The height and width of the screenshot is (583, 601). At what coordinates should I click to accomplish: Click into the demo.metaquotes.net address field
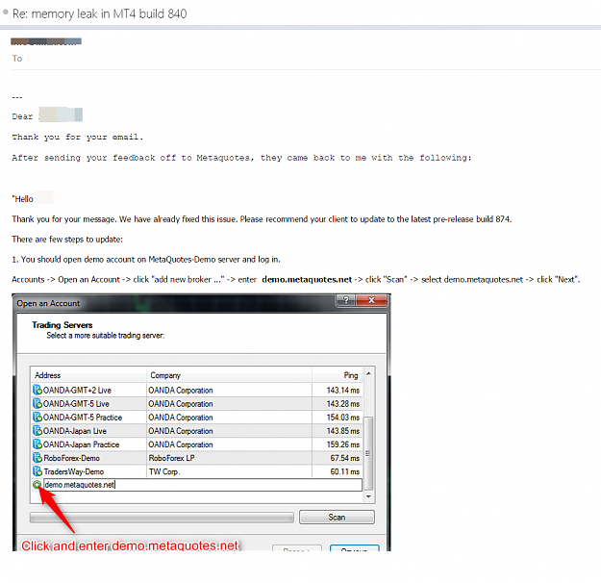point(203,485)
